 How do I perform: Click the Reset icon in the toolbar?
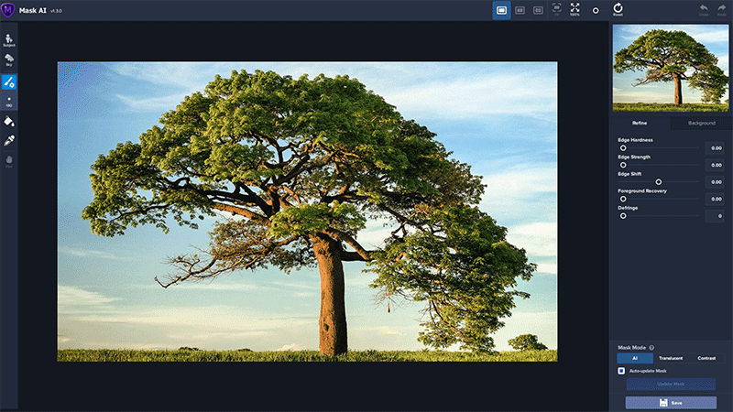point(618,9)
